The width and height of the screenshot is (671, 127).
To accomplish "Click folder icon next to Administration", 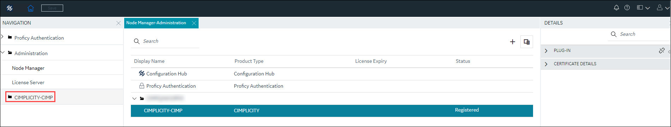I will coord(10,53).
